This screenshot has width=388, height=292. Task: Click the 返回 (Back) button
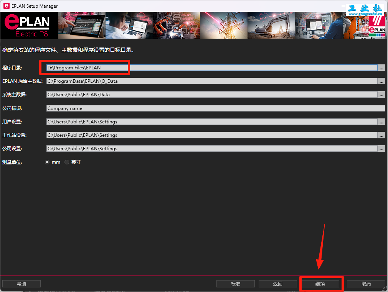pyautogui.click(x=277, y=284)
